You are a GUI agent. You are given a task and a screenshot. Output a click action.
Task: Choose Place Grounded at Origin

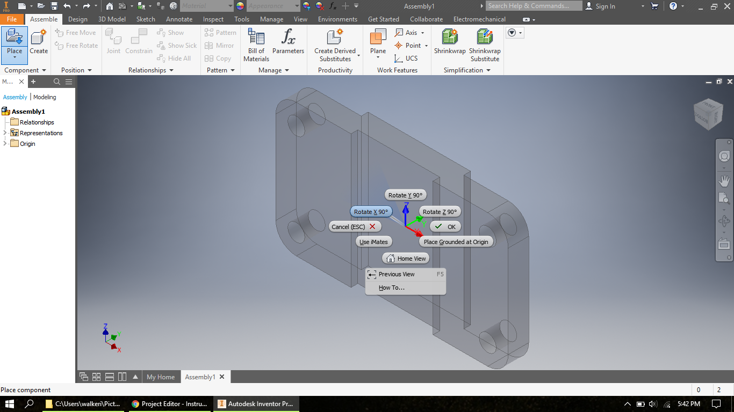pyautogui.click(x=456, y=241)
